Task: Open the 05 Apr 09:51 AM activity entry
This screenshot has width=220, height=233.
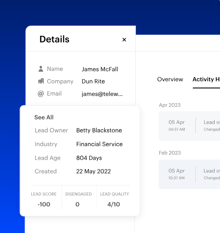Action: (x=190, y=126)
